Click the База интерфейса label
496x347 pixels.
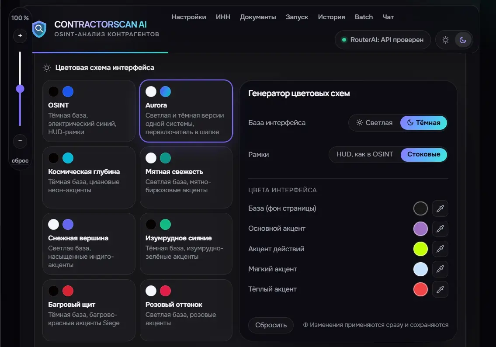click(x=277, y=123)
